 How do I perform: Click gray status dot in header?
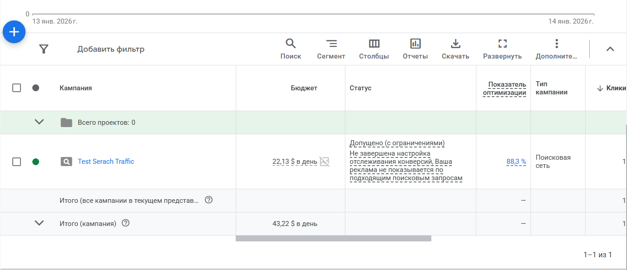click(36, 88)
